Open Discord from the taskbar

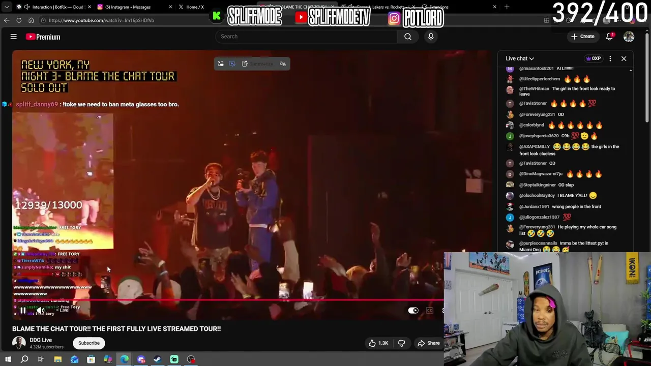[x=141, y=359]
